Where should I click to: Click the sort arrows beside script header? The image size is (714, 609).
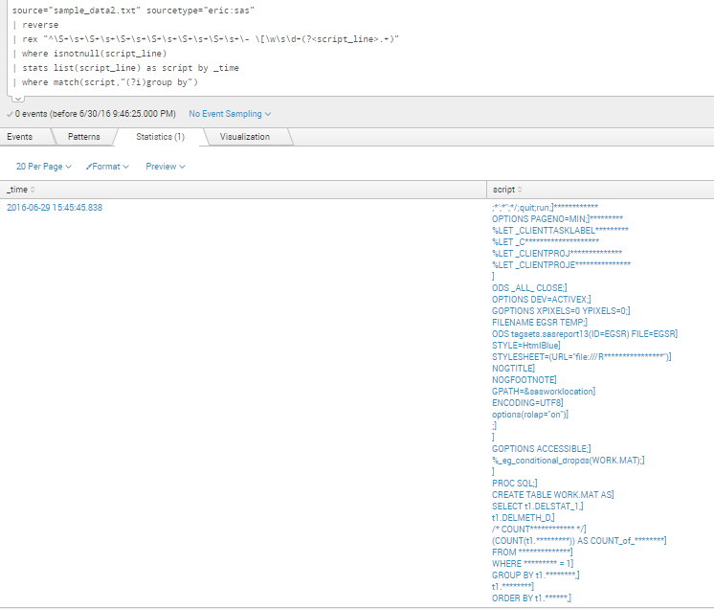tap(520, 190)
